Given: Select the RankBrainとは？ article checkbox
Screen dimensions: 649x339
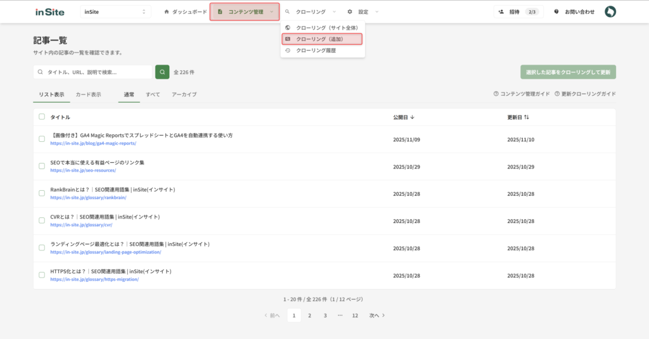Looking at the screenshot, I should (x=42, y=193).
